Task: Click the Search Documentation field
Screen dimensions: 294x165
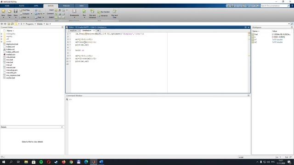Action: click(274, 6)
